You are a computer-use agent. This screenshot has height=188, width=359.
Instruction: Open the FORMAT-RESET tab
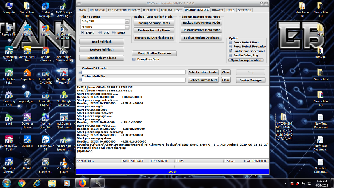coord(171,10)
